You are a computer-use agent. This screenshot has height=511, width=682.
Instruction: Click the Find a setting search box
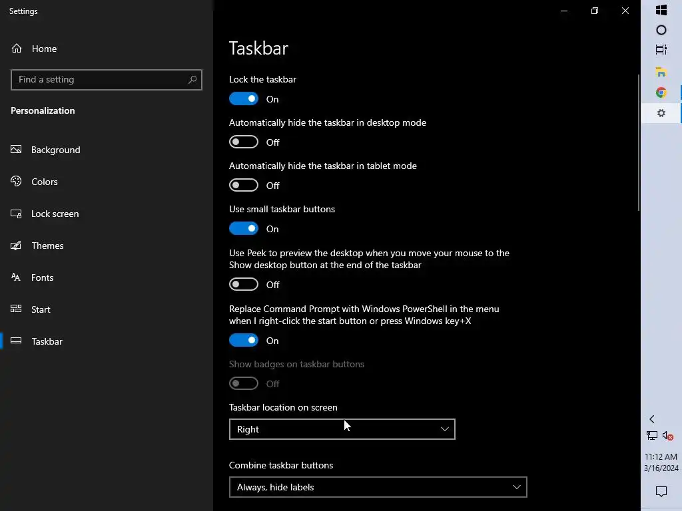click(x=100, y=80)
